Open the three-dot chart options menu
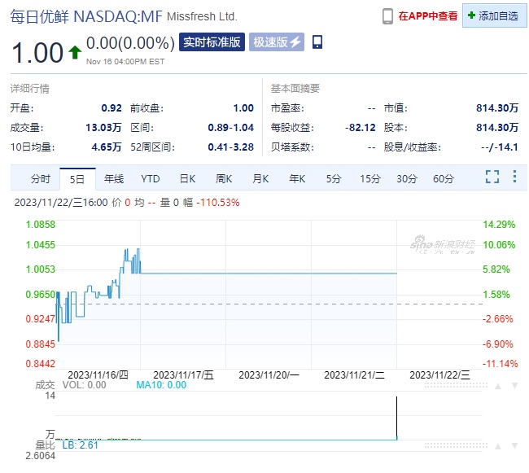Viewport: 529px width, 473px height. [x=514, y=177]
